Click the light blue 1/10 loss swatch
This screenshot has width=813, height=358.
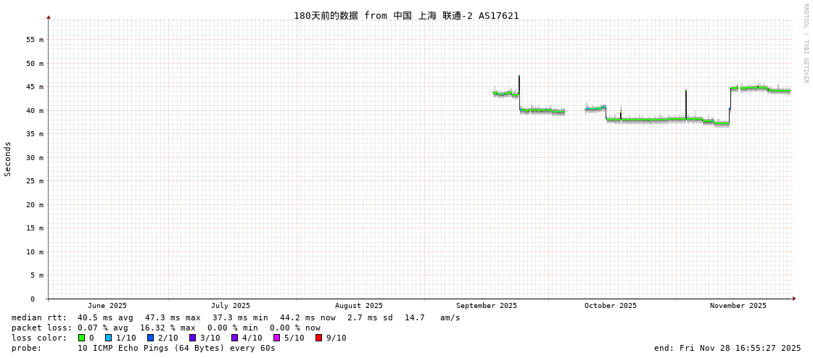[108, 338]
